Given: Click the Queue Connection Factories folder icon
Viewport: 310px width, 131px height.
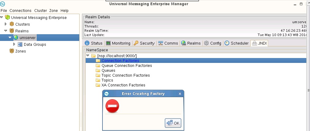Looking at the screenshot, I should (98, 65).
